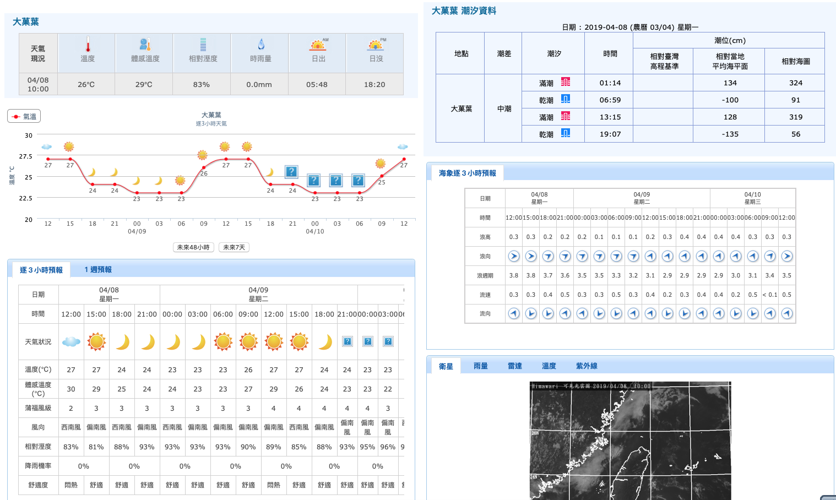The width and height of the screenshot is (836, 500).
Task: Click the moon icon under 04/09 18:00 in 天氣狀況 row
Action: click(x=325, y=342)
